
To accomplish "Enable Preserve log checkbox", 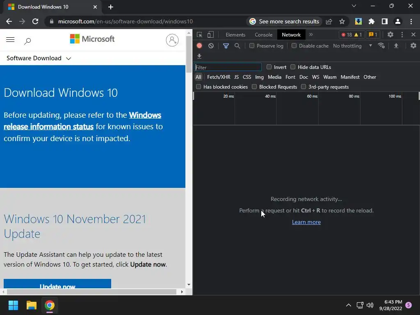I will coord(252,46).
